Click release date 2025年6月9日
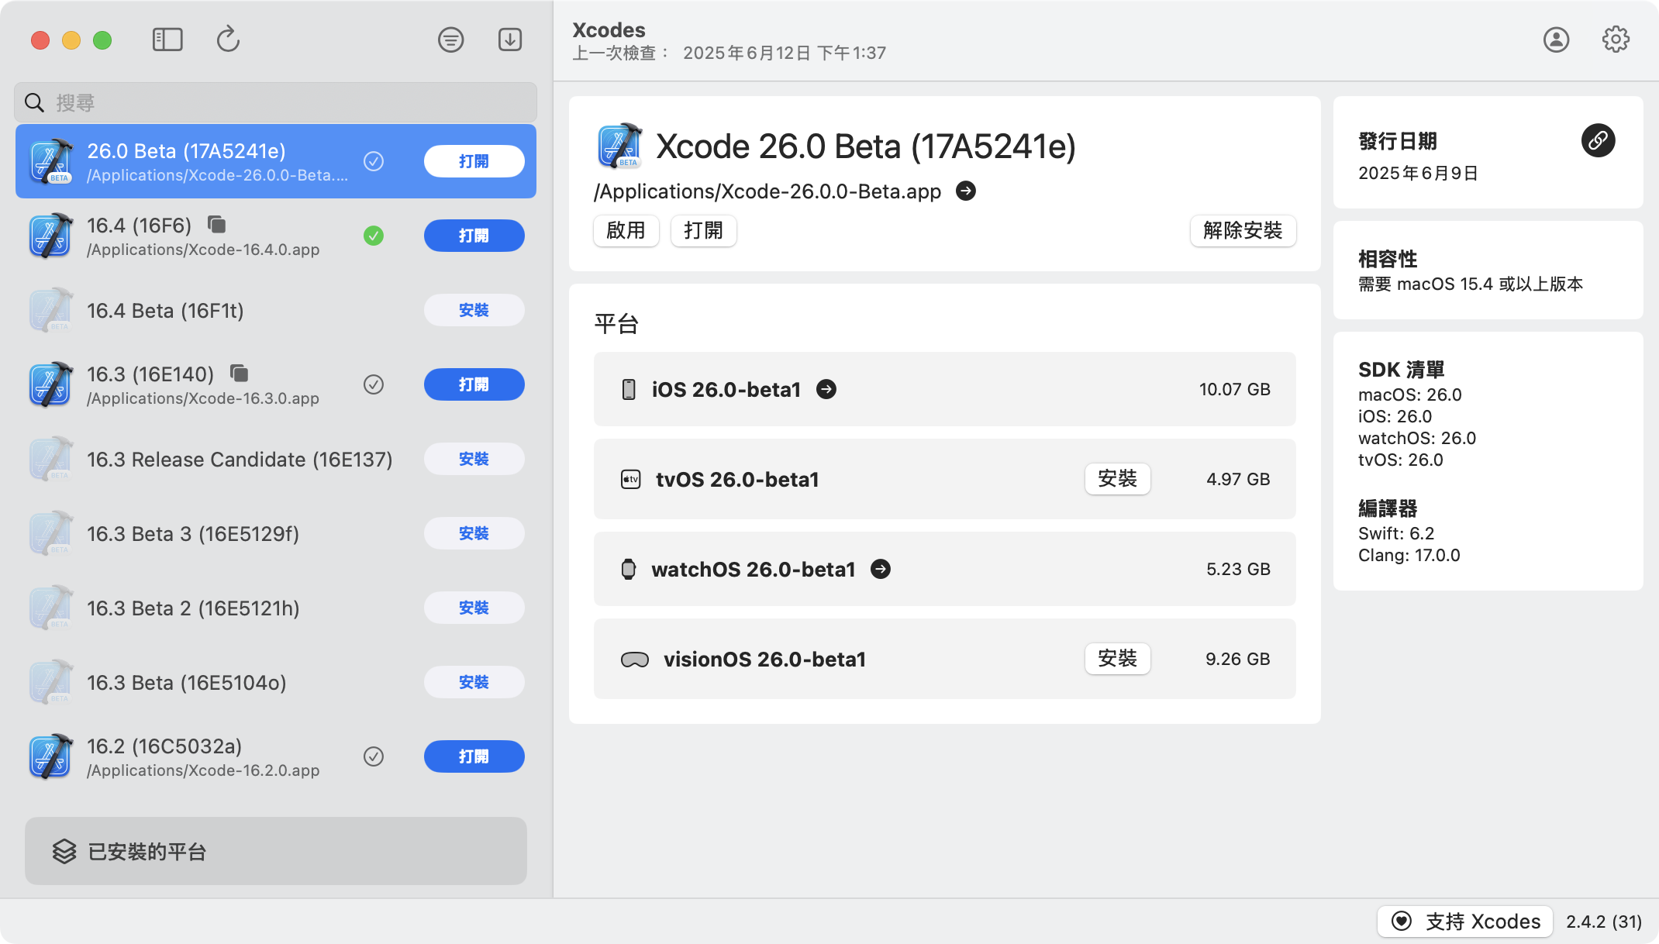Viewport: 1659px width, 944px height. click(x=1418, y=173)
